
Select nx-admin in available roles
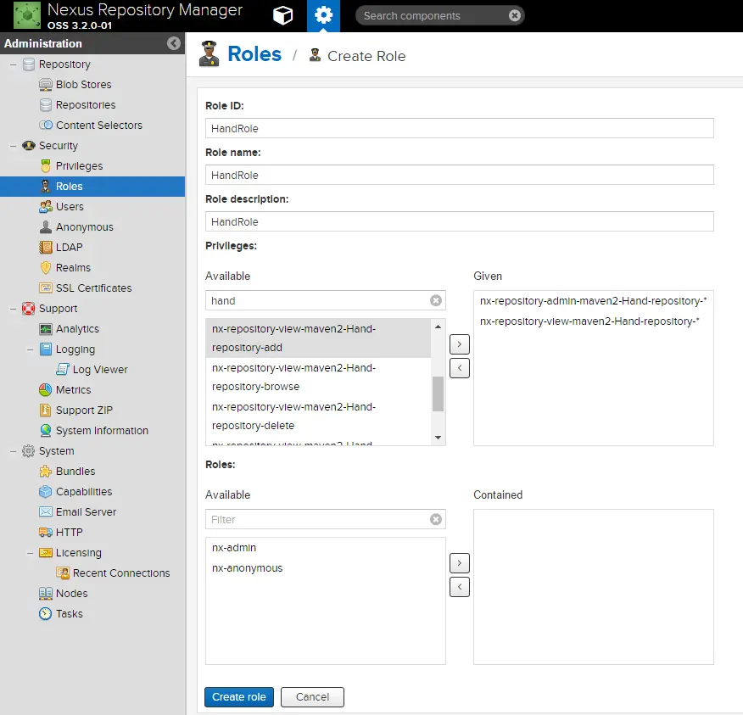tap(325, 548)
